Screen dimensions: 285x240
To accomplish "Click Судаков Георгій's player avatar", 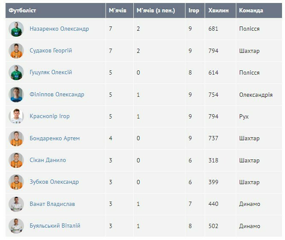I will (x=16, y=51).
